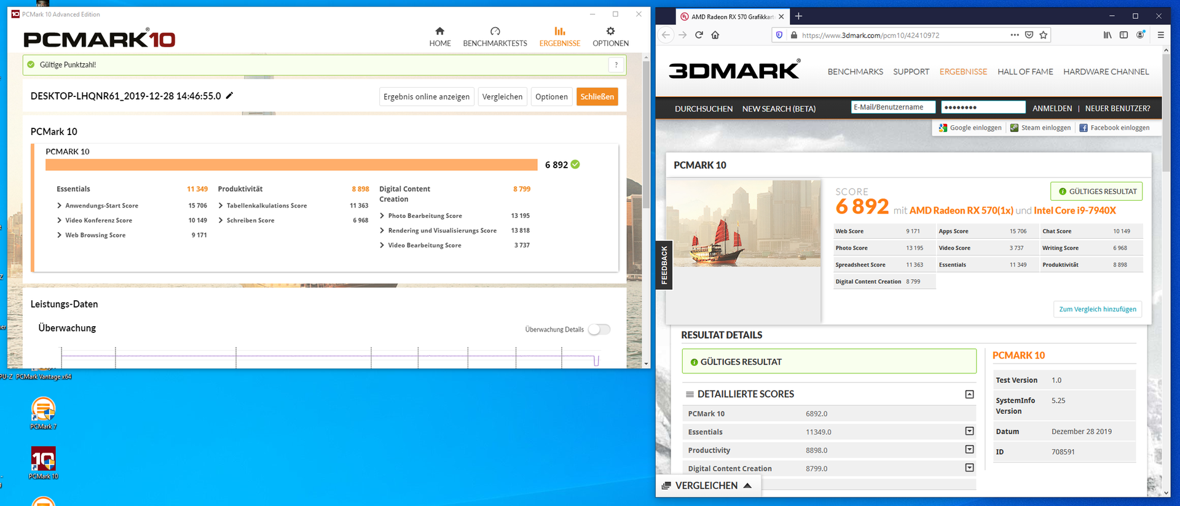The width and height of the screenshot is (1180, 506).
Task: Click Firefox back arrow
Action: coord(666,35)
